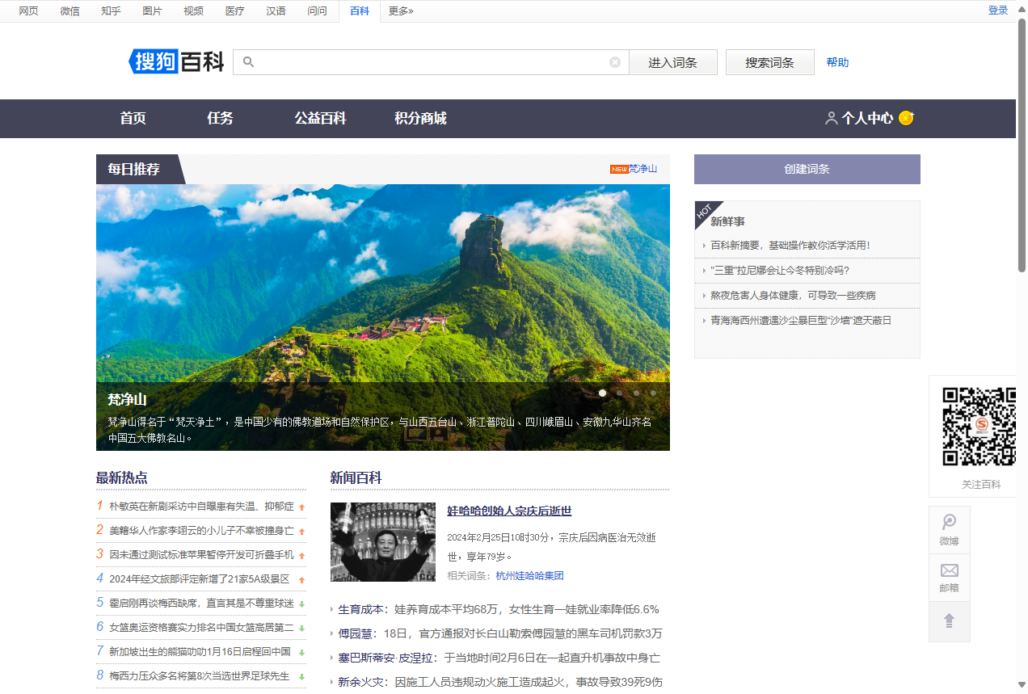Open 积分商城 from the navigation bar
This screenshot has height=694, width=1028.
pyautogui.click(x=419, y=119)
